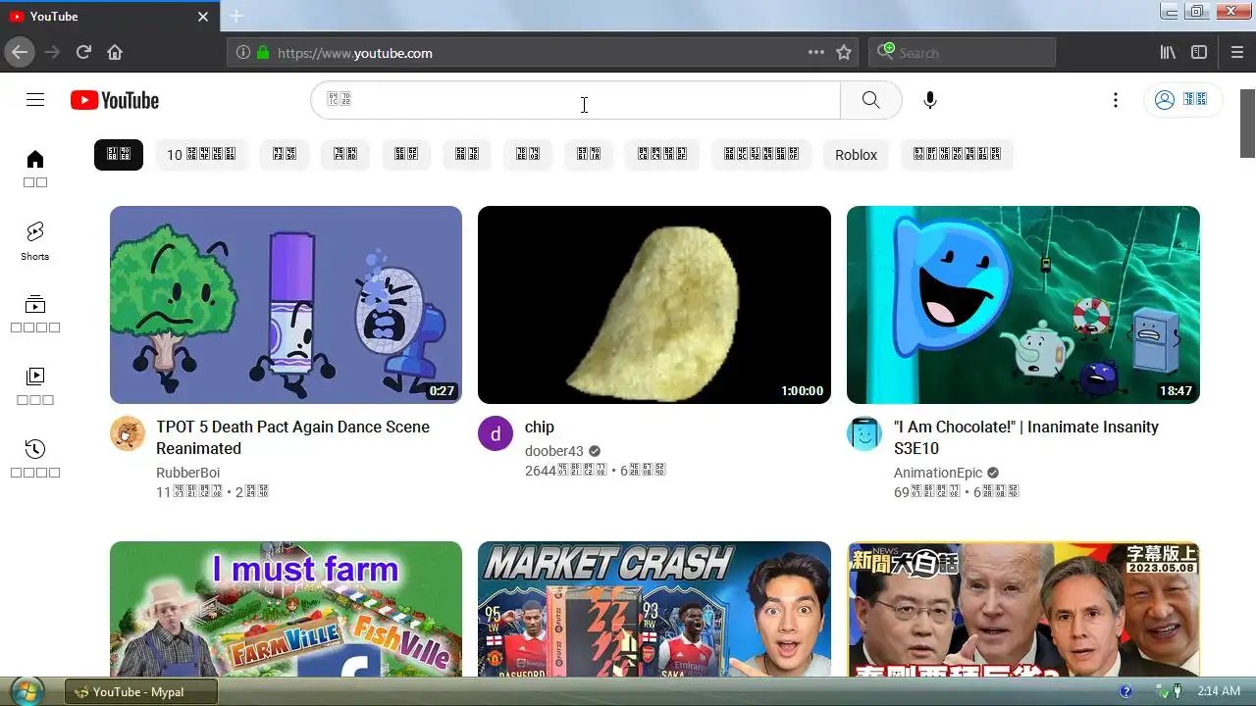Open TPOT 5 Death Pact video thumbnail
Screen dimensions: 1256x706
(286, 305)
